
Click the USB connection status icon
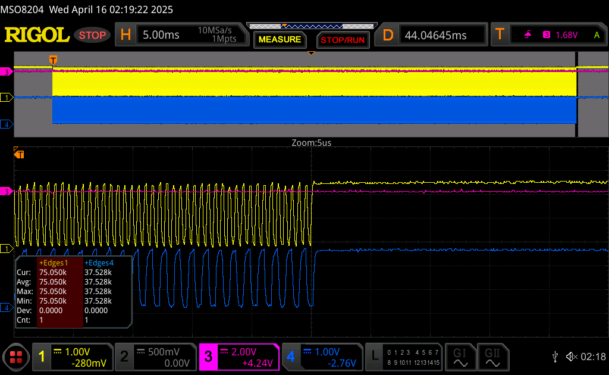[x=555, y=357]
